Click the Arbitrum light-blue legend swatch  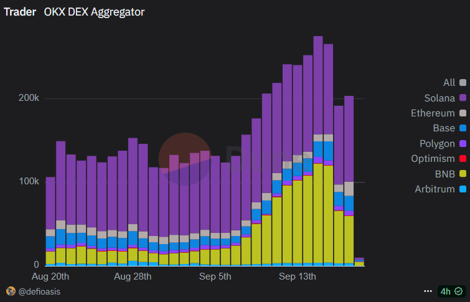click(463, 189)
